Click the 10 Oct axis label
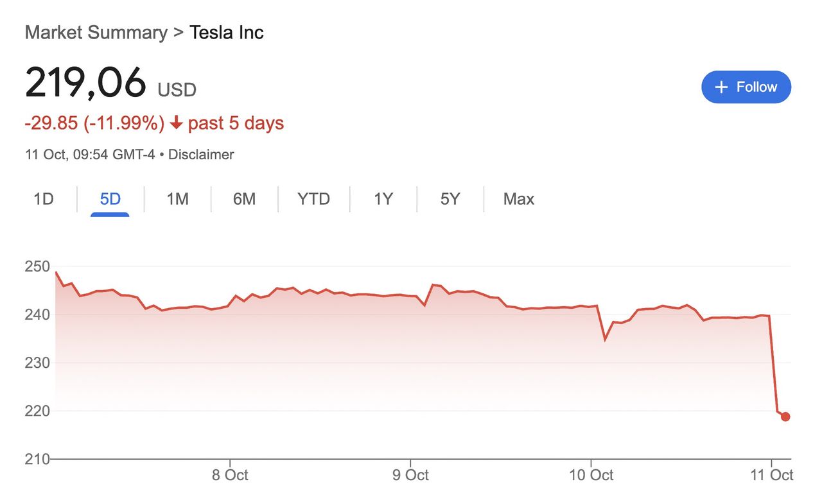Screen dimensions: 822x502 pos(591,476)
